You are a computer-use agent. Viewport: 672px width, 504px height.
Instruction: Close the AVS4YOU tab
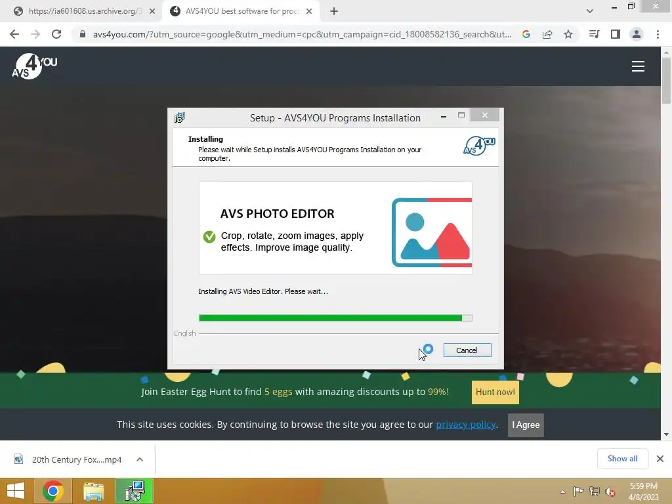point(309,11)
